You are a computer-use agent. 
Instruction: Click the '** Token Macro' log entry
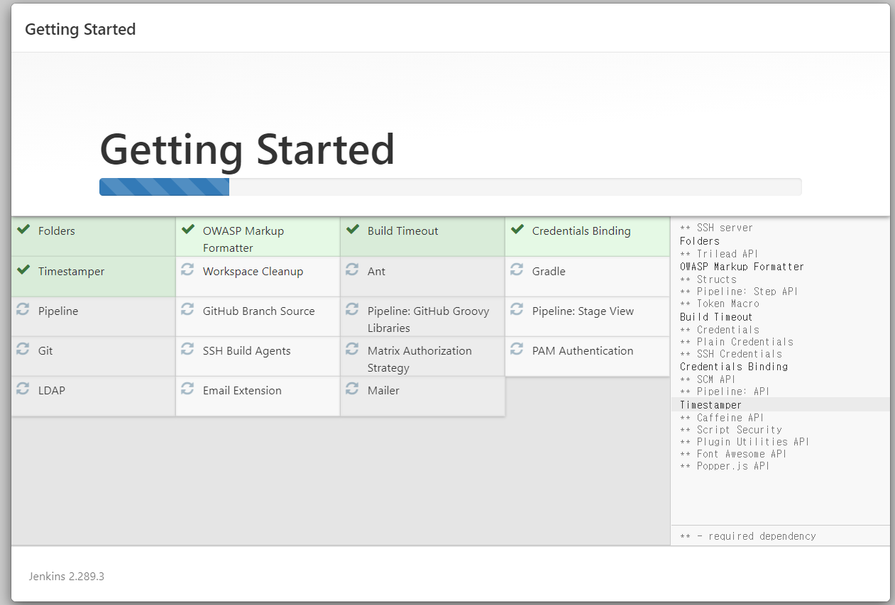(x=720, y=304)
